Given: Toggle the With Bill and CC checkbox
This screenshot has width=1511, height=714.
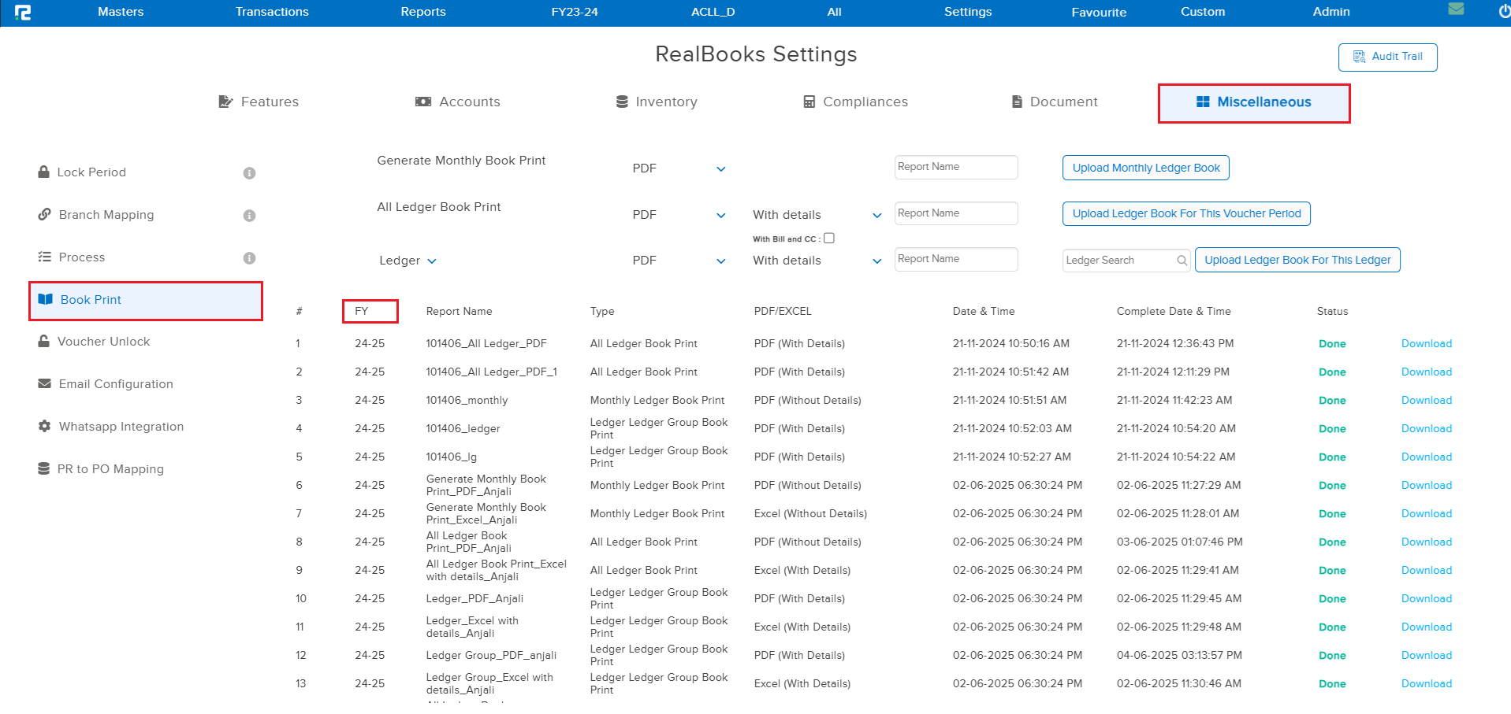Looking at the screenshot, I should click(x=829, y=238).
